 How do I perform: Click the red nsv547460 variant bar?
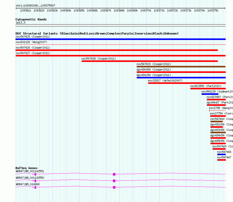click(219, 149)
